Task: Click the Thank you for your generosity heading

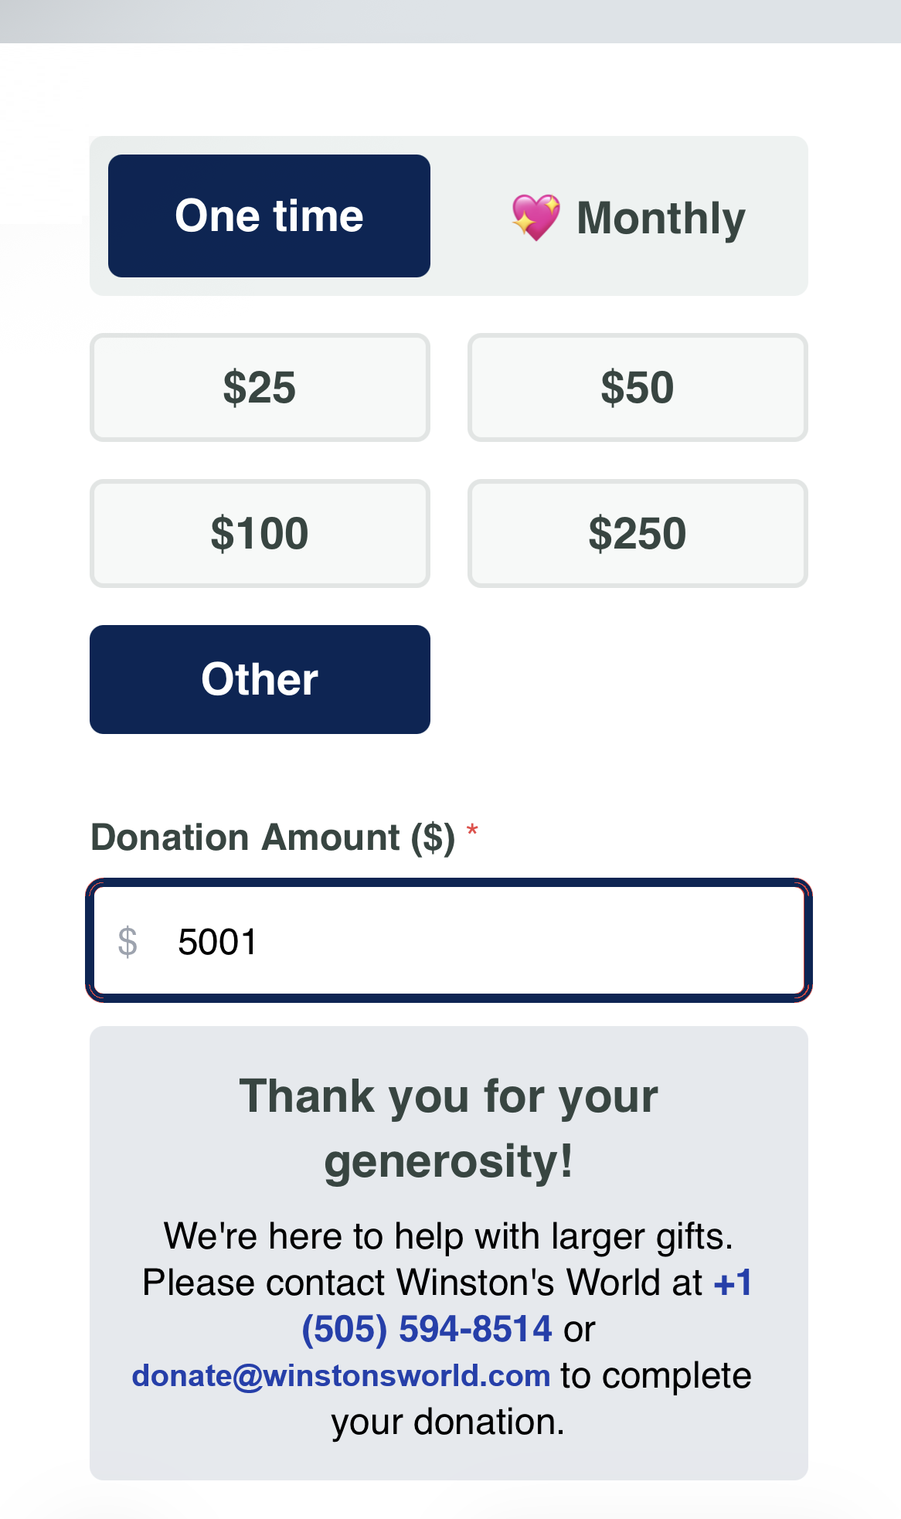Action: pos(449,1128)
